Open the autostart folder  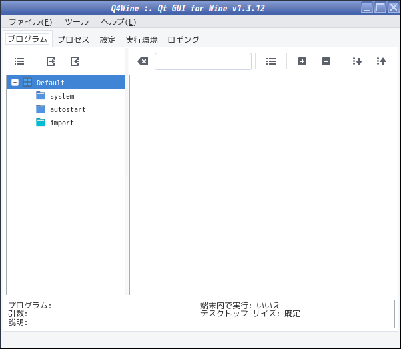coord(68,109)
